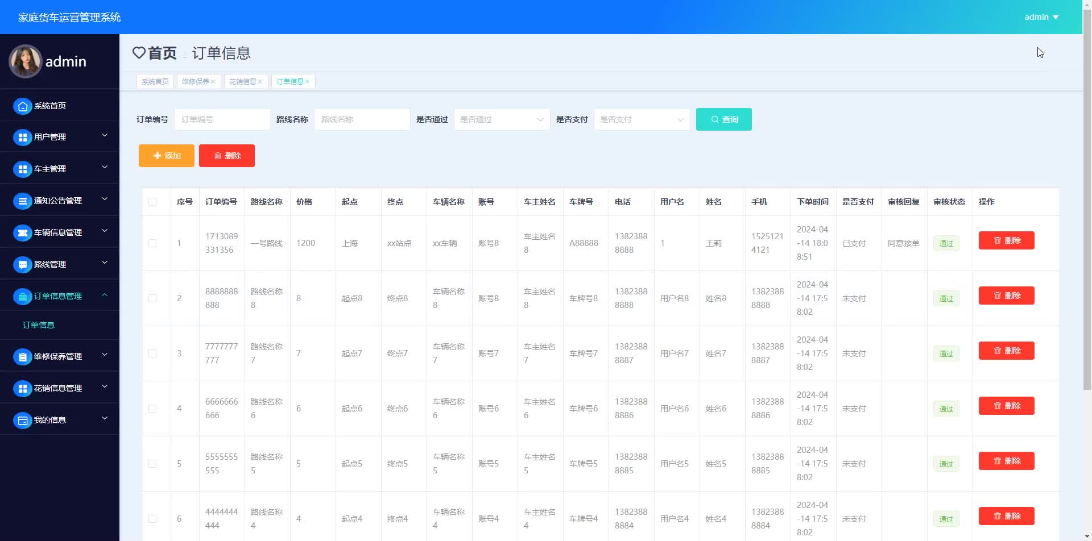Close the 订单信息 tab with its X
1092x541 pixels.
(x=307, y=82)
